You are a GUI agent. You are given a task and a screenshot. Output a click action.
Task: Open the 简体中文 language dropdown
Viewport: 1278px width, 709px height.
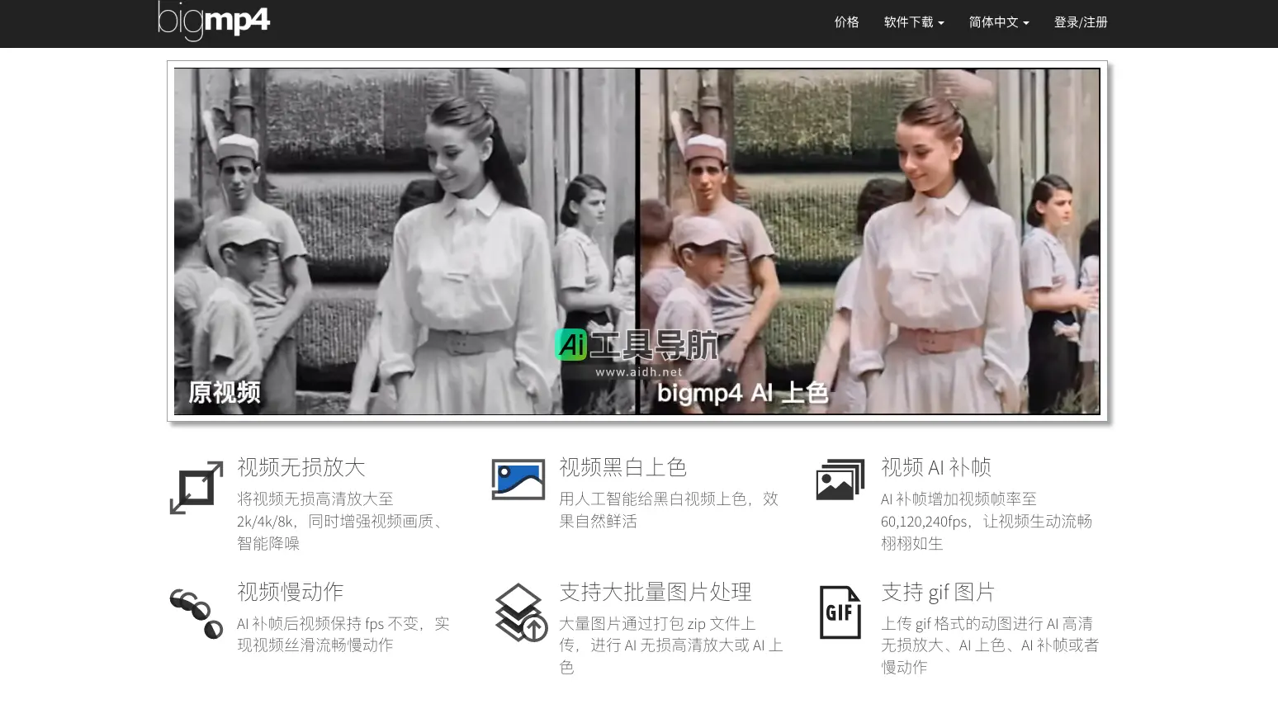click(999, 22)
